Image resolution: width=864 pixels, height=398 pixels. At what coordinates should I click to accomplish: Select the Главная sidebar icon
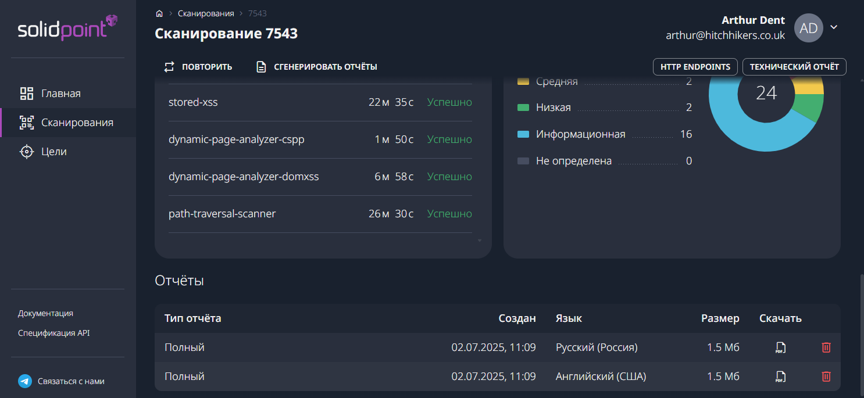[x=26, y=93]
